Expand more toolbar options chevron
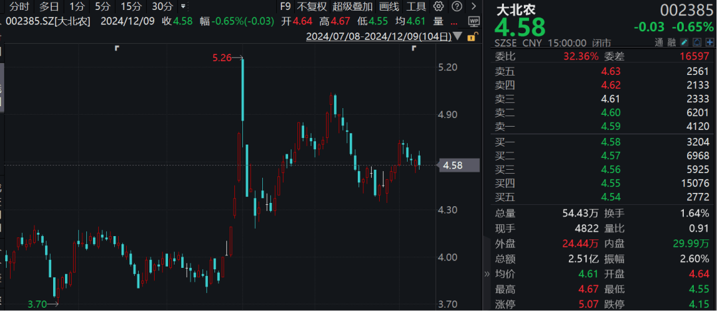 point(474,7)
